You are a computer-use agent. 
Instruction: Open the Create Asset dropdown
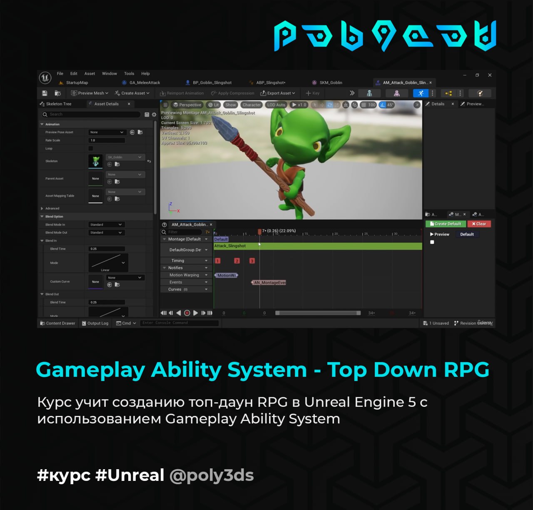[132, 93]
